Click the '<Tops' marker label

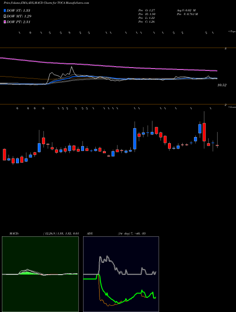coord(232,32)
